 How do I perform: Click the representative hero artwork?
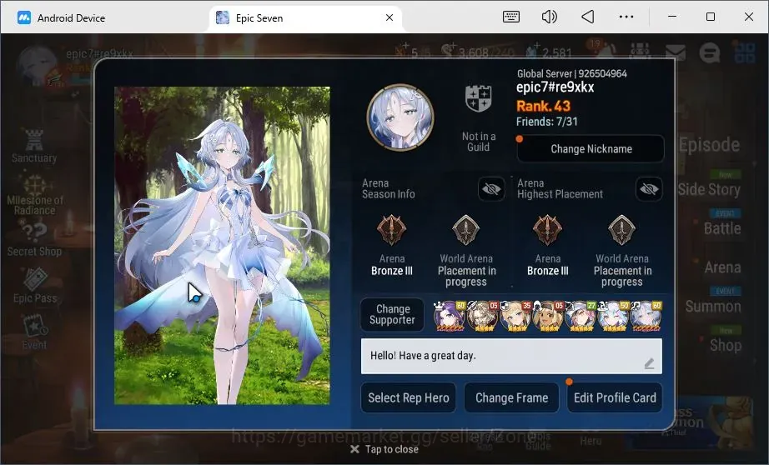(222, 246)
